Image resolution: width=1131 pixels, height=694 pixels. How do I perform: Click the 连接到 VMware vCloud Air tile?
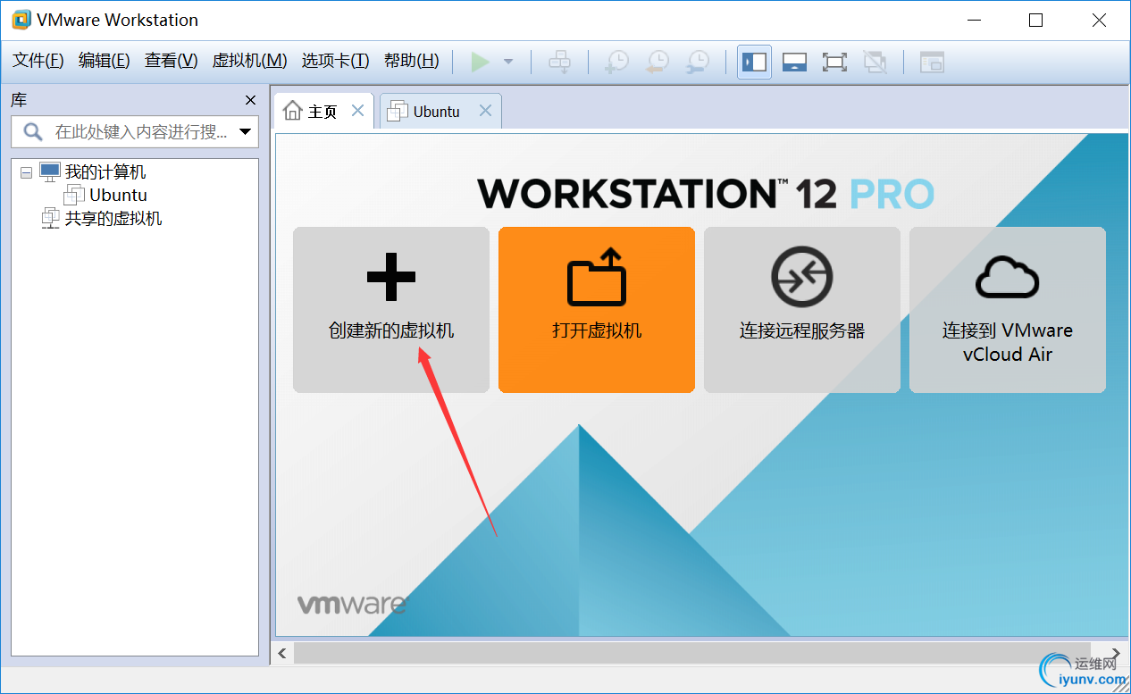click(1008, 310)
